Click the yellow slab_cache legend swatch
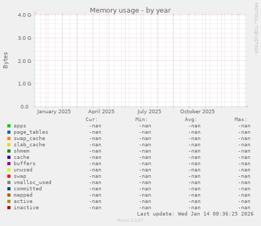Viewport: 261px width, 226px height. point(9,145)
